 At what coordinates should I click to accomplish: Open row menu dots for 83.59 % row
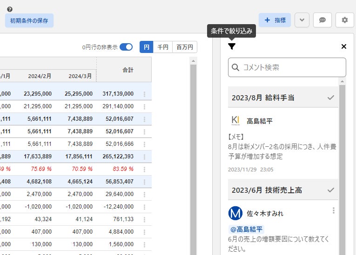click(144, 170)
